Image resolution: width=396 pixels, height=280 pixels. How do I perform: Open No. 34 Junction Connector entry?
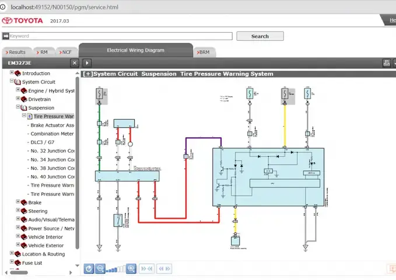(52, 160)
